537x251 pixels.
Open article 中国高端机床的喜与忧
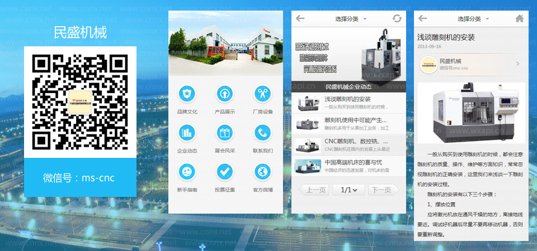(348, 166)
